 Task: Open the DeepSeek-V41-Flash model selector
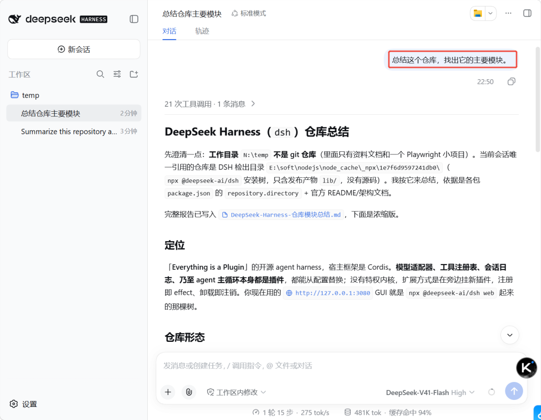(x=430, y=392)
